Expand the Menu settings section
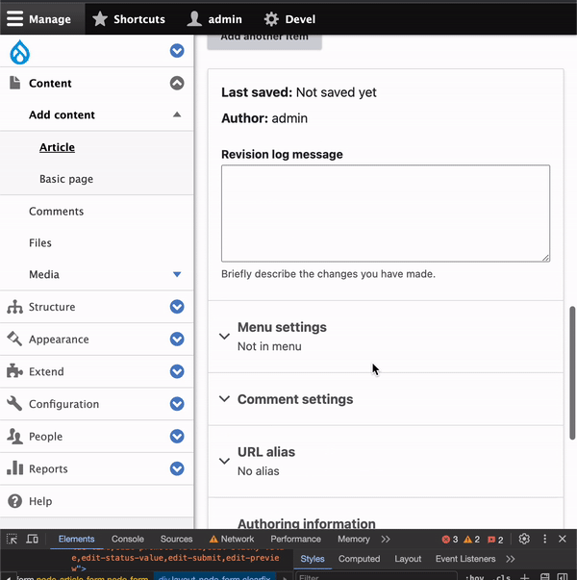The height and width of the screenshot is (580, 577). click(282, 327)
